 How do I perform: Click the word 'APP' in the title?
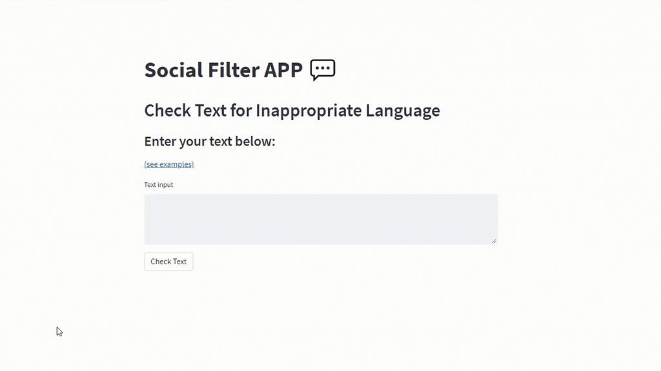pos(283,70)
